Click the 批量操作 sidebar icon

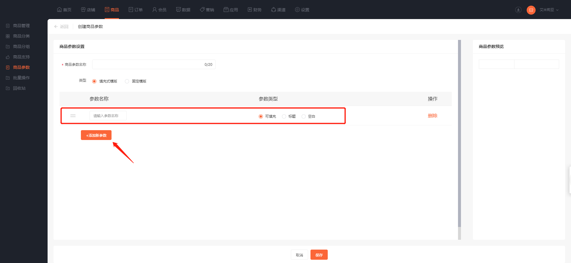[8, 78]
